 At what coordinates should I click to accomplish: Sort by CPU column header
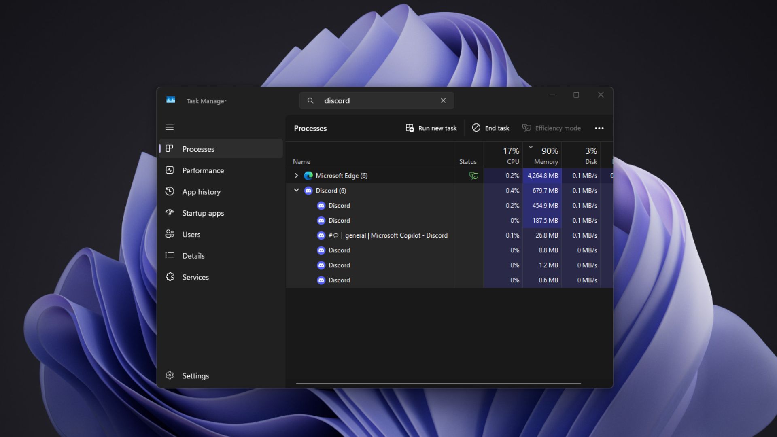click(503, 155)
